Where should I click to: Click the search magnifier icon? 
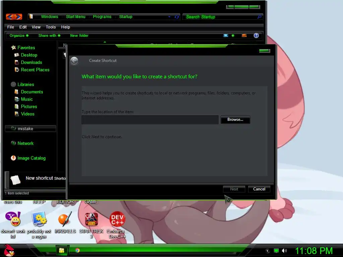point(260,17)
